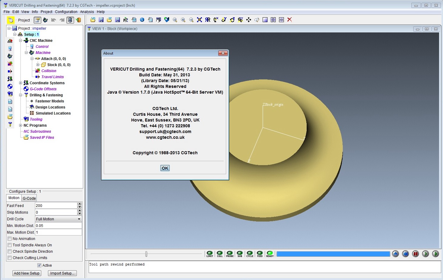
Task: Expand the Stock (0, 0, 0) node
Action: click(38, 65)
